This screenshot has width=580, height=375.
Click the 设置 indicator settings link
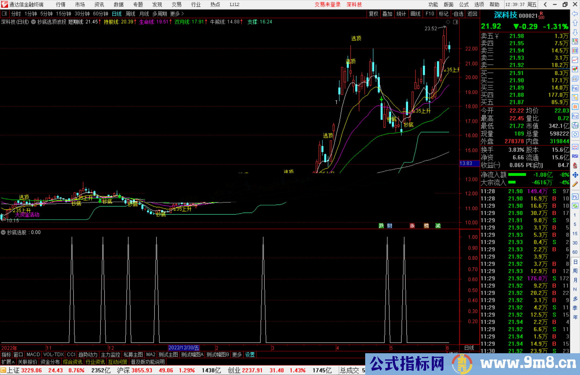click(x=250, y=355)
